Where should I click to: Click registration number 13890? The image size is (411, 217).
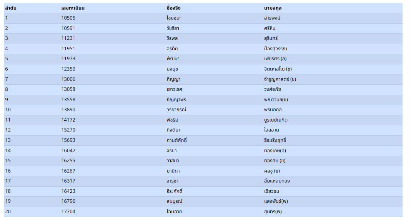pyautogui.click(x=68, y=110)
